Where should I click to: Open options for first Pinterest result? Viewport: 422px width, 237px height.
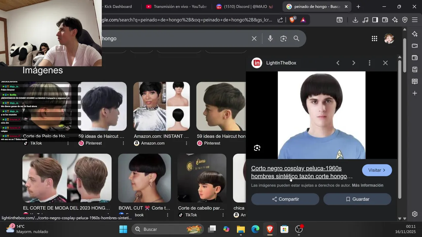click(124, 143)
